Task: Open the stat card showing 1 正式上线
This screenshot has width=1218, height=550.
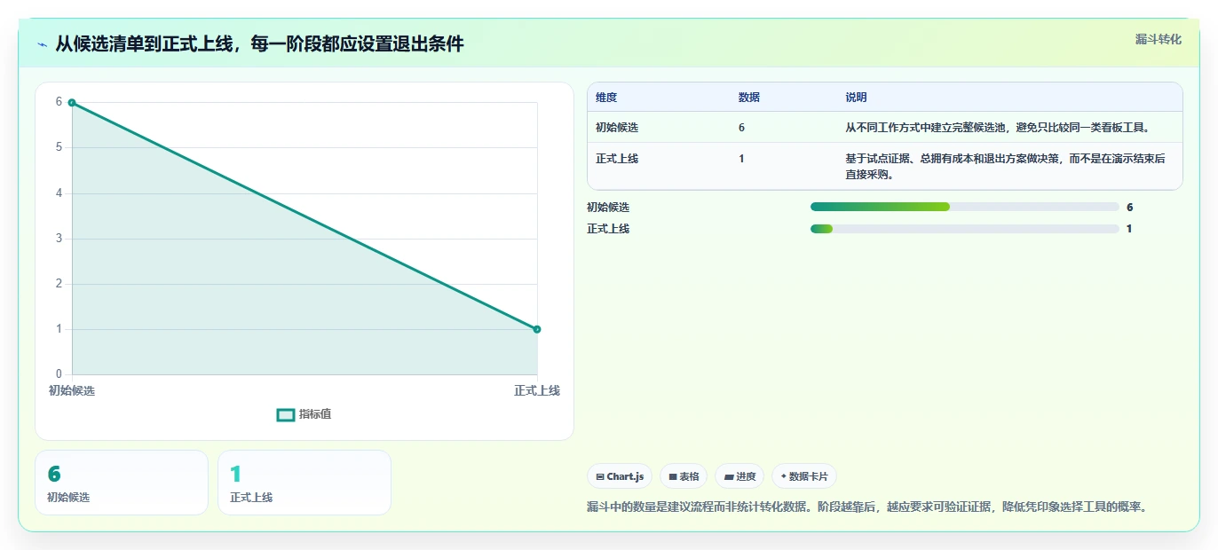Action: 304,483
